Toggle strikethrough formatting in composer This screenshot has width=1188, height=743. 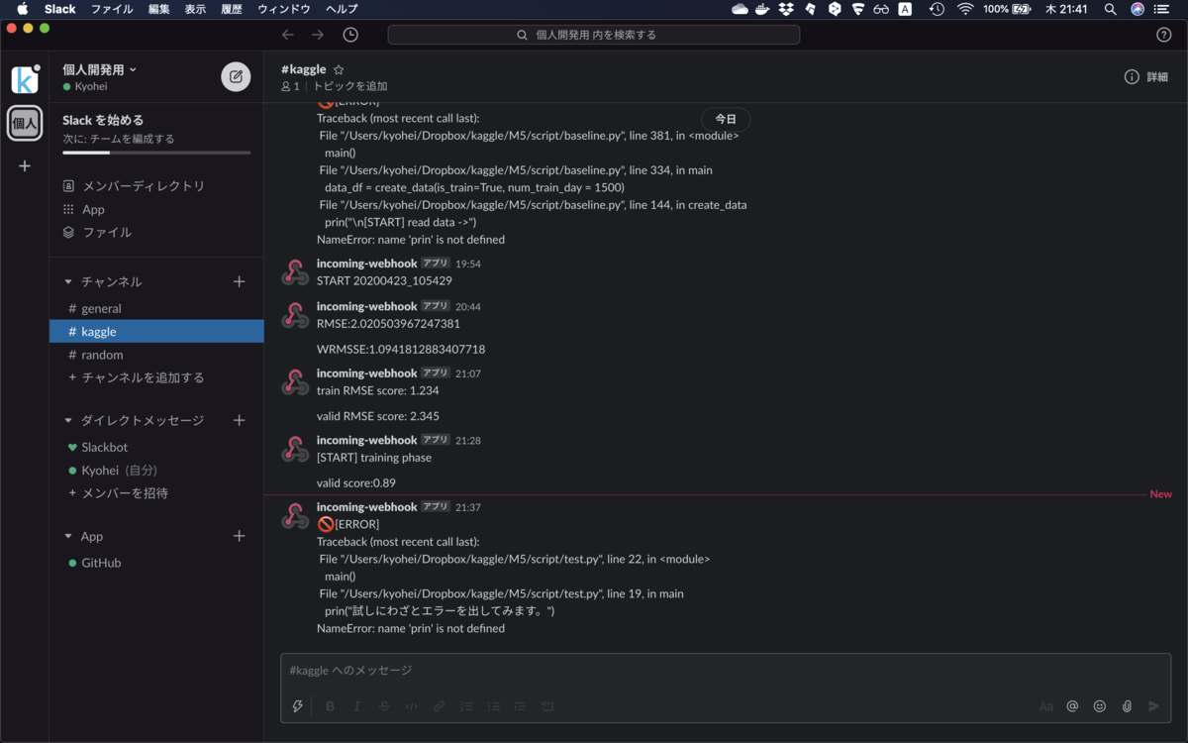pyautogui.click(x=384, y=706)
